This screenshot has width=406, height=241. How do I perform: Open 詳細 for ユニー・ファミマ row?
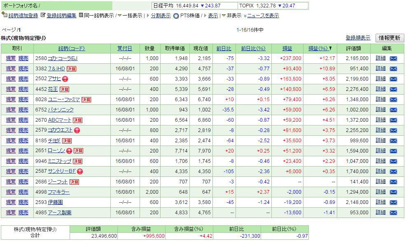tap(380, 99)
